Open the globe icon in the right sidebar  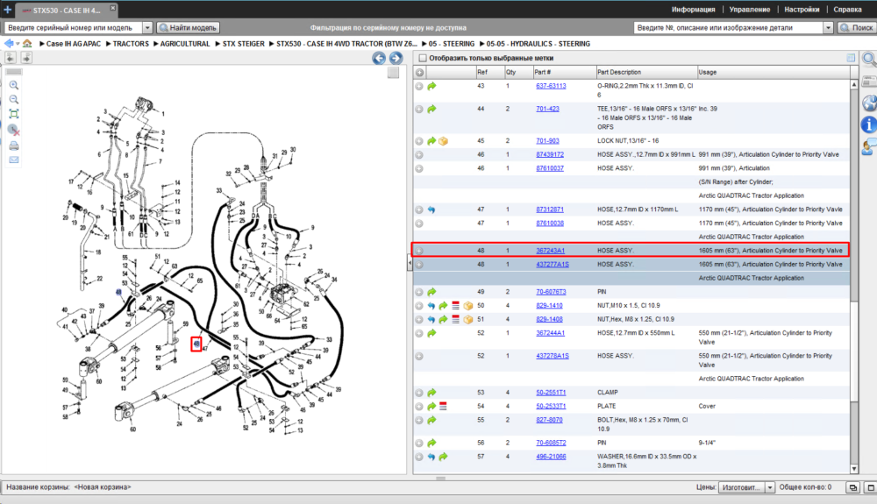coord(869,103)
